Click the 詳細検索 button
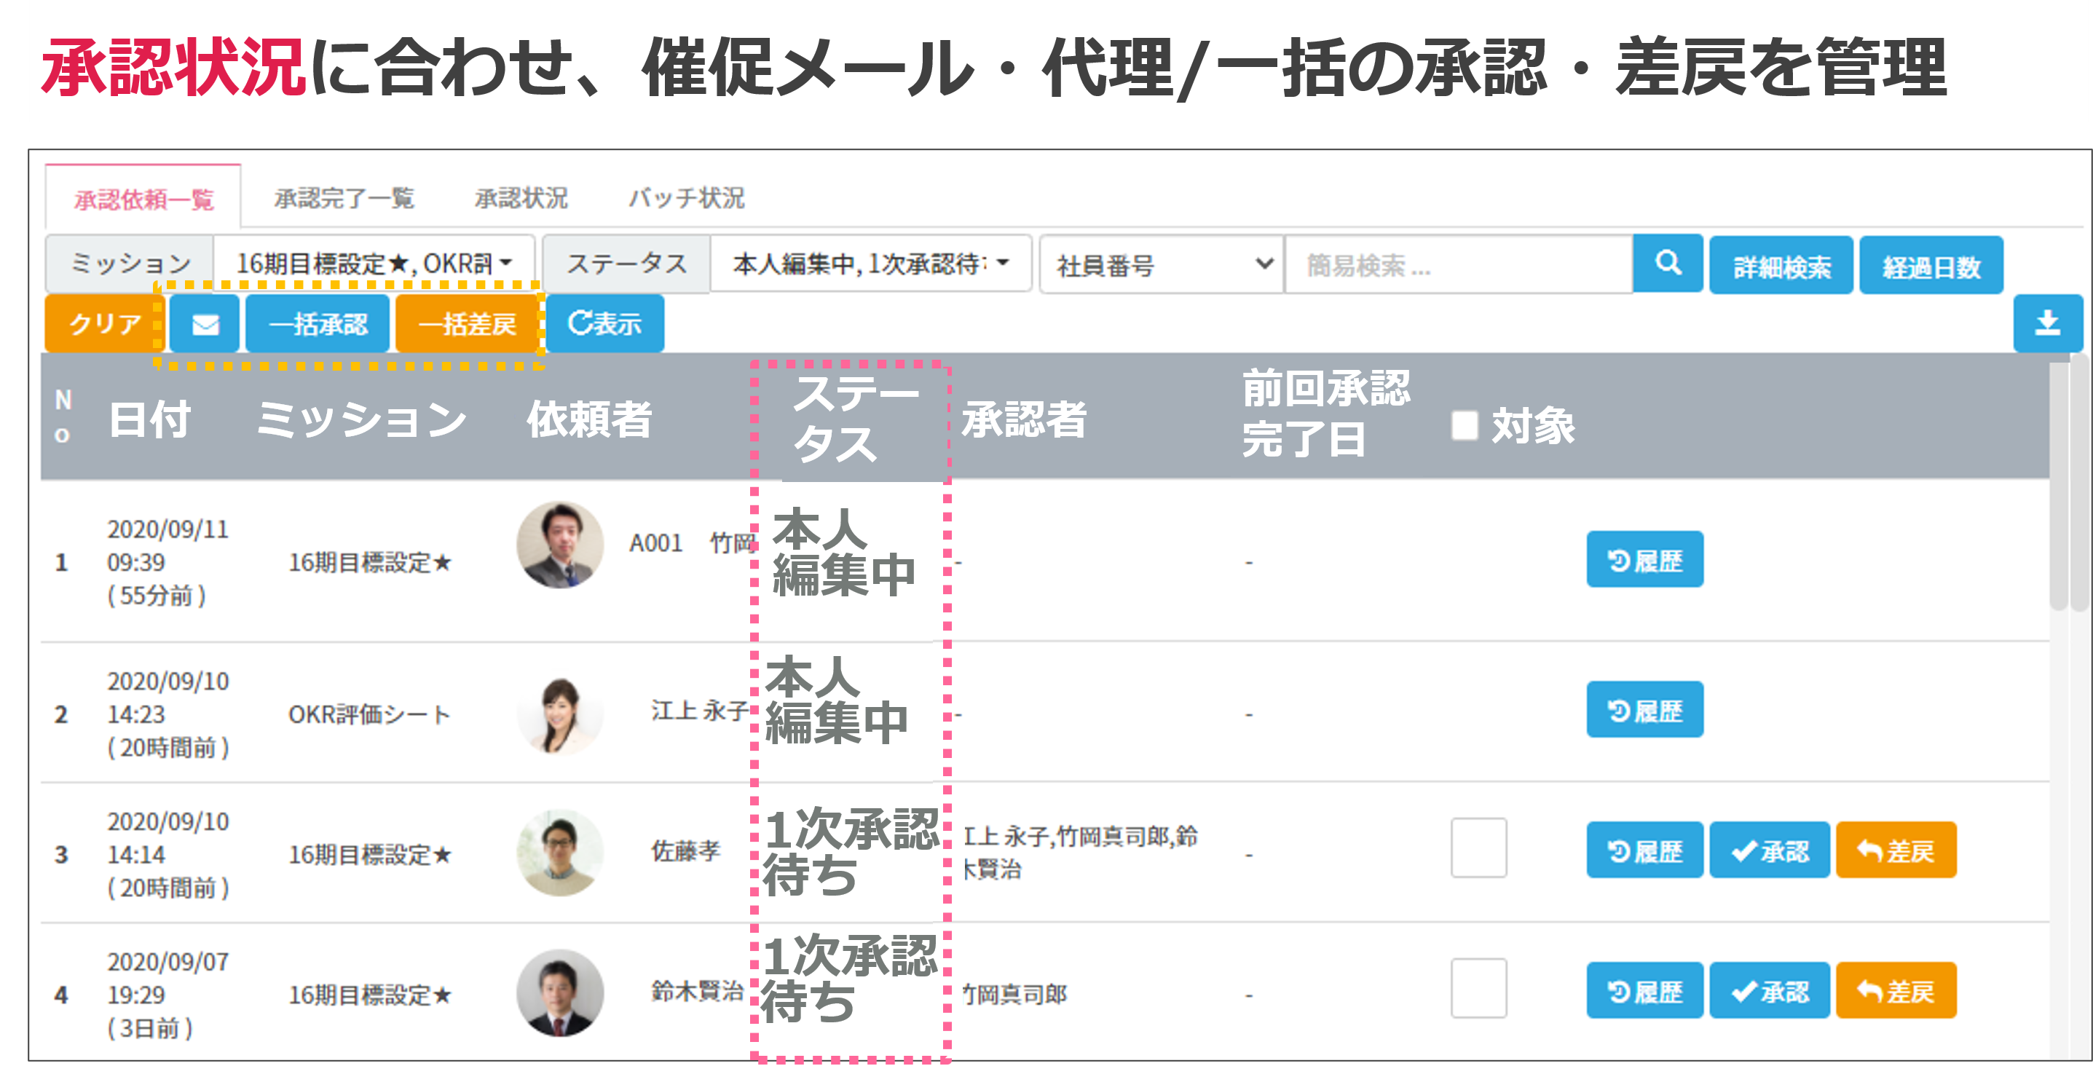Viewport: 2093px width, 1066px height. (1780, 266)
